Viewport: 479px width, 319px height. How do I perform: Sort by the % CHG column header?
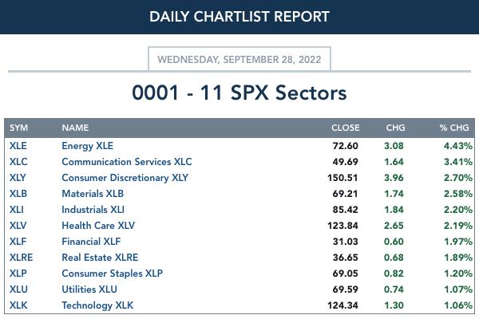pos(454,128)
